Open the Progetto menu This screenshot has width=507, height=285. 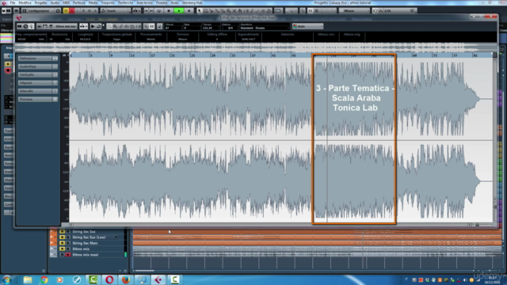(x=40, y=2)
